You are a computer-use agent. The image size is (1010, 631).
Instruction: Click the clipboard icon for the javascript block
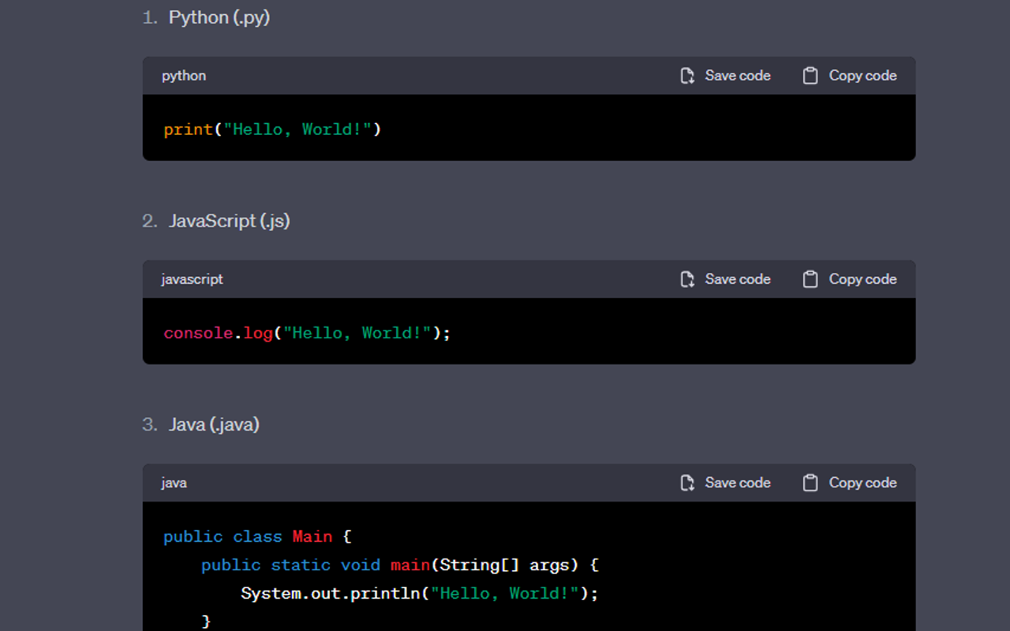810,278
